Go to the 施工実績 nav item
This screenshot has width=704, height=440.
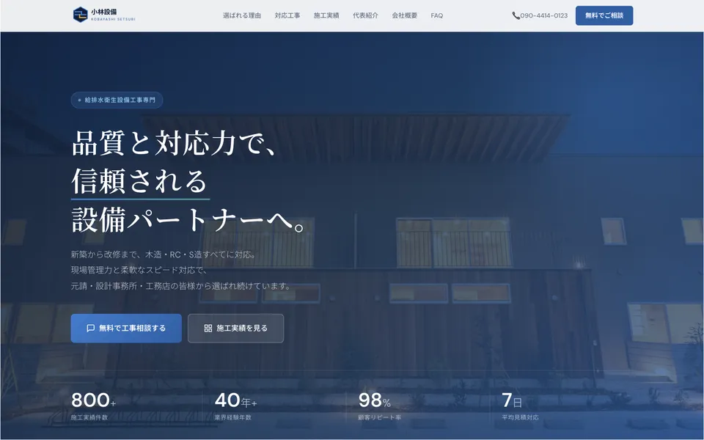[326, 15]
